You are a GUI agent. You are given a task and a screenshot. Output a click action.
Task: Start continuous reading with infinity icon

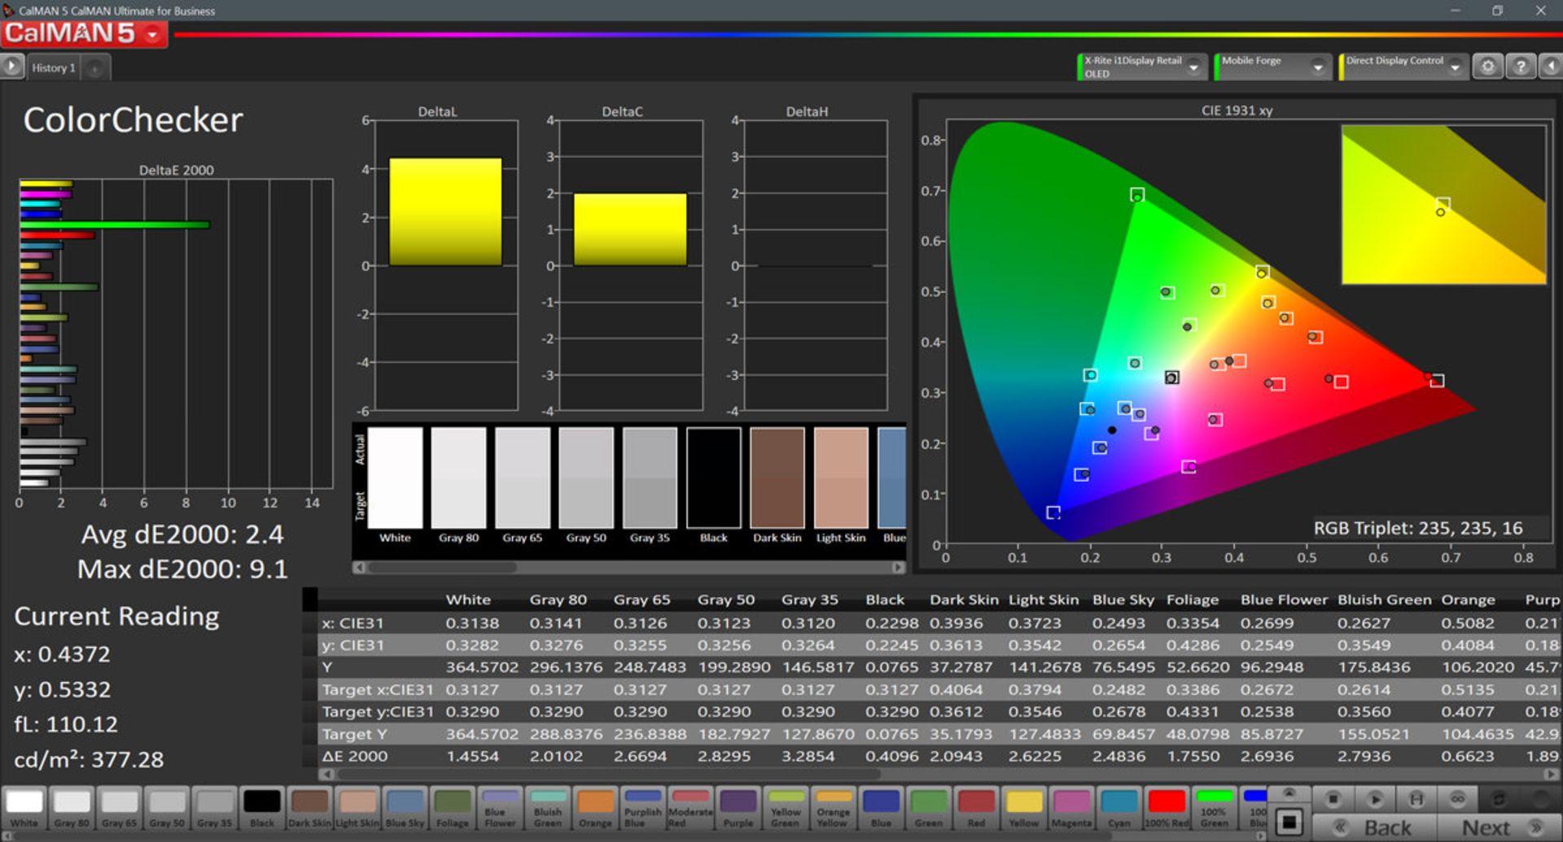[x=1457, y=800]
